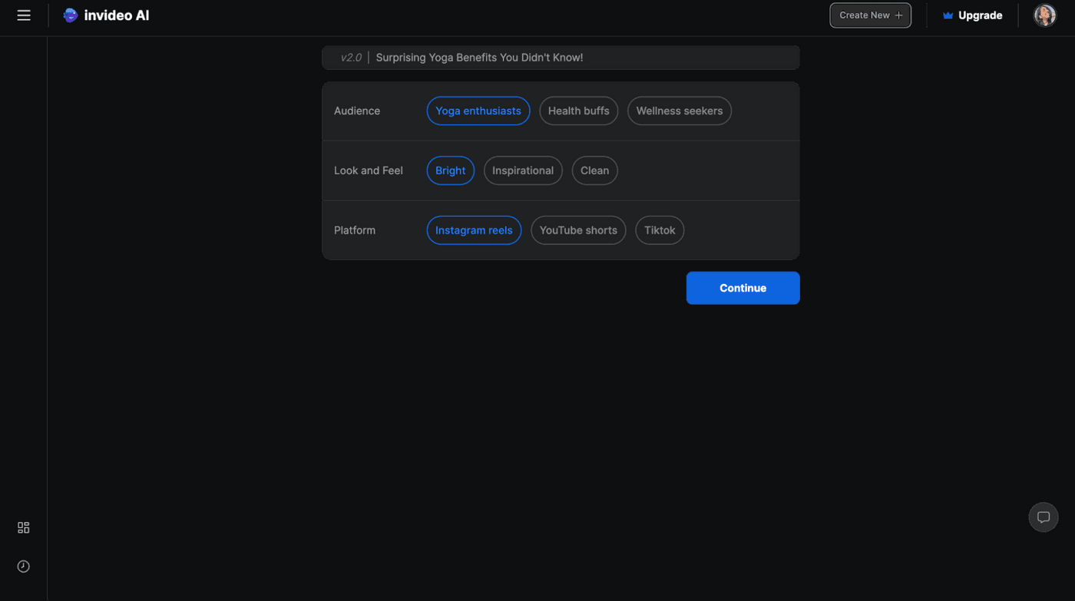Set platform to YouTube shorts

click(x=577, y=230)
